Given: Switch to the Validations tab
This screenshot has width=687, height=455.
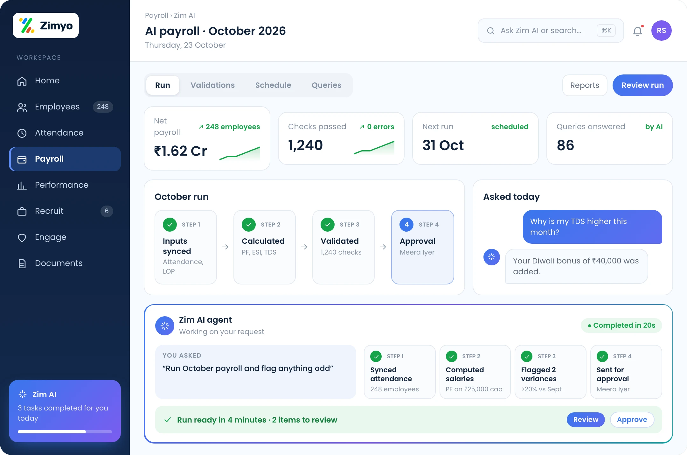Looking at the screenshot, I should tap(212, 85).
